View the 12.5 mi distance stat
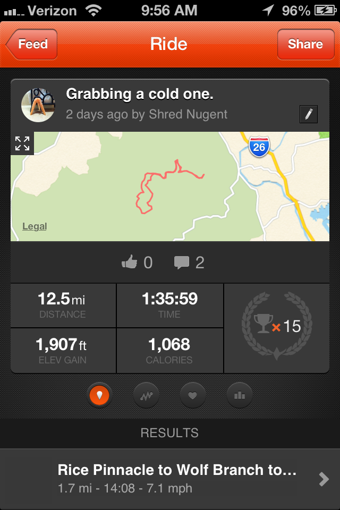The image size is (340, 510). point(63,305)
